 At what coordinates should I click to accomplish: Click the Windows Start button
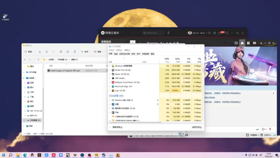point(3,155)
